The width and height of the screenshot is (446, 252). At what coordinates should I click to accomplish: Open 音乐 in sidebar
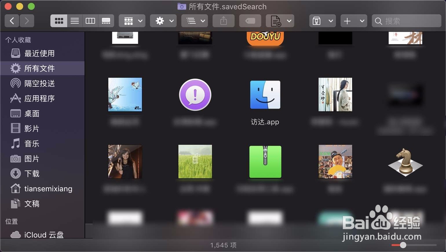click(42, 143)
